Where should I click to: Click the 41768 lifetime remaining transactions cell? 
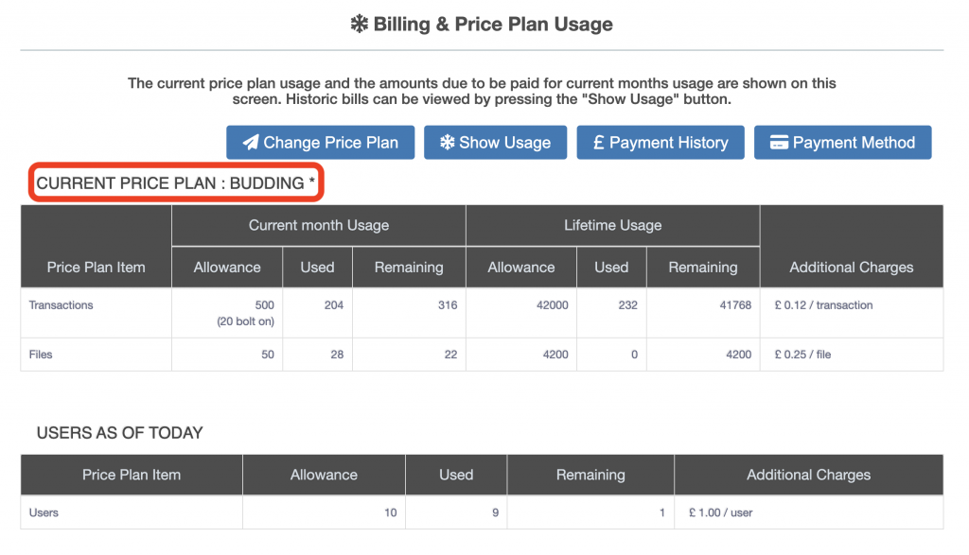point(733,305)
